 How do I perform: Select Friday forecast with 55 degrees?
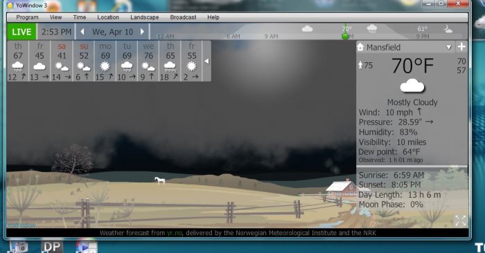(192, 61)
